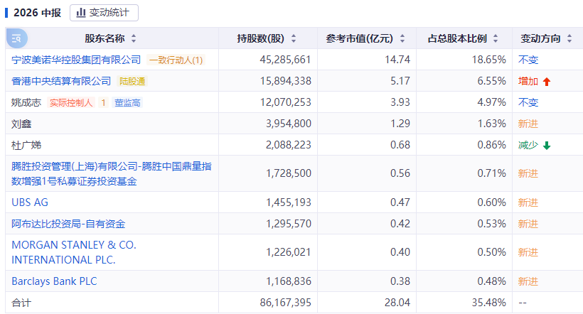Open 宁波美诺华控股集团有限公司 shareholder link
The height and width of the screenshot is (314, 583).
tap(76, 60)
